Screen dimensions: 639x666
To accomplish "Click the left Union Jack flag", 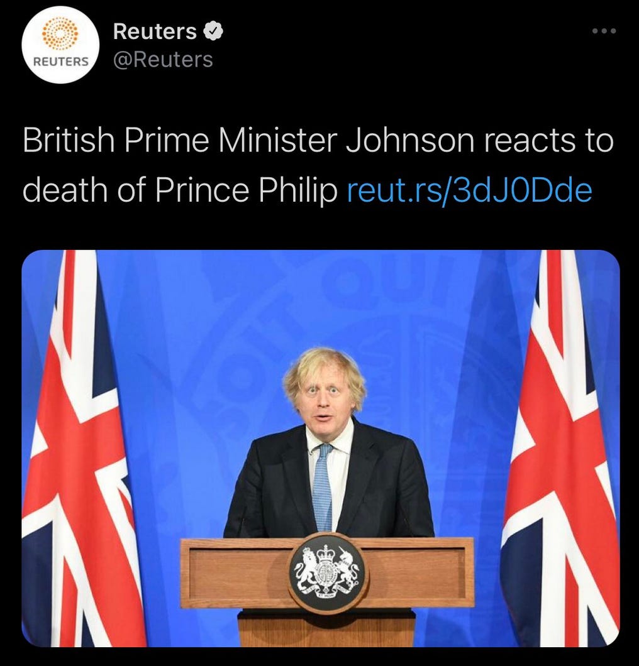I will pos(79,448).
